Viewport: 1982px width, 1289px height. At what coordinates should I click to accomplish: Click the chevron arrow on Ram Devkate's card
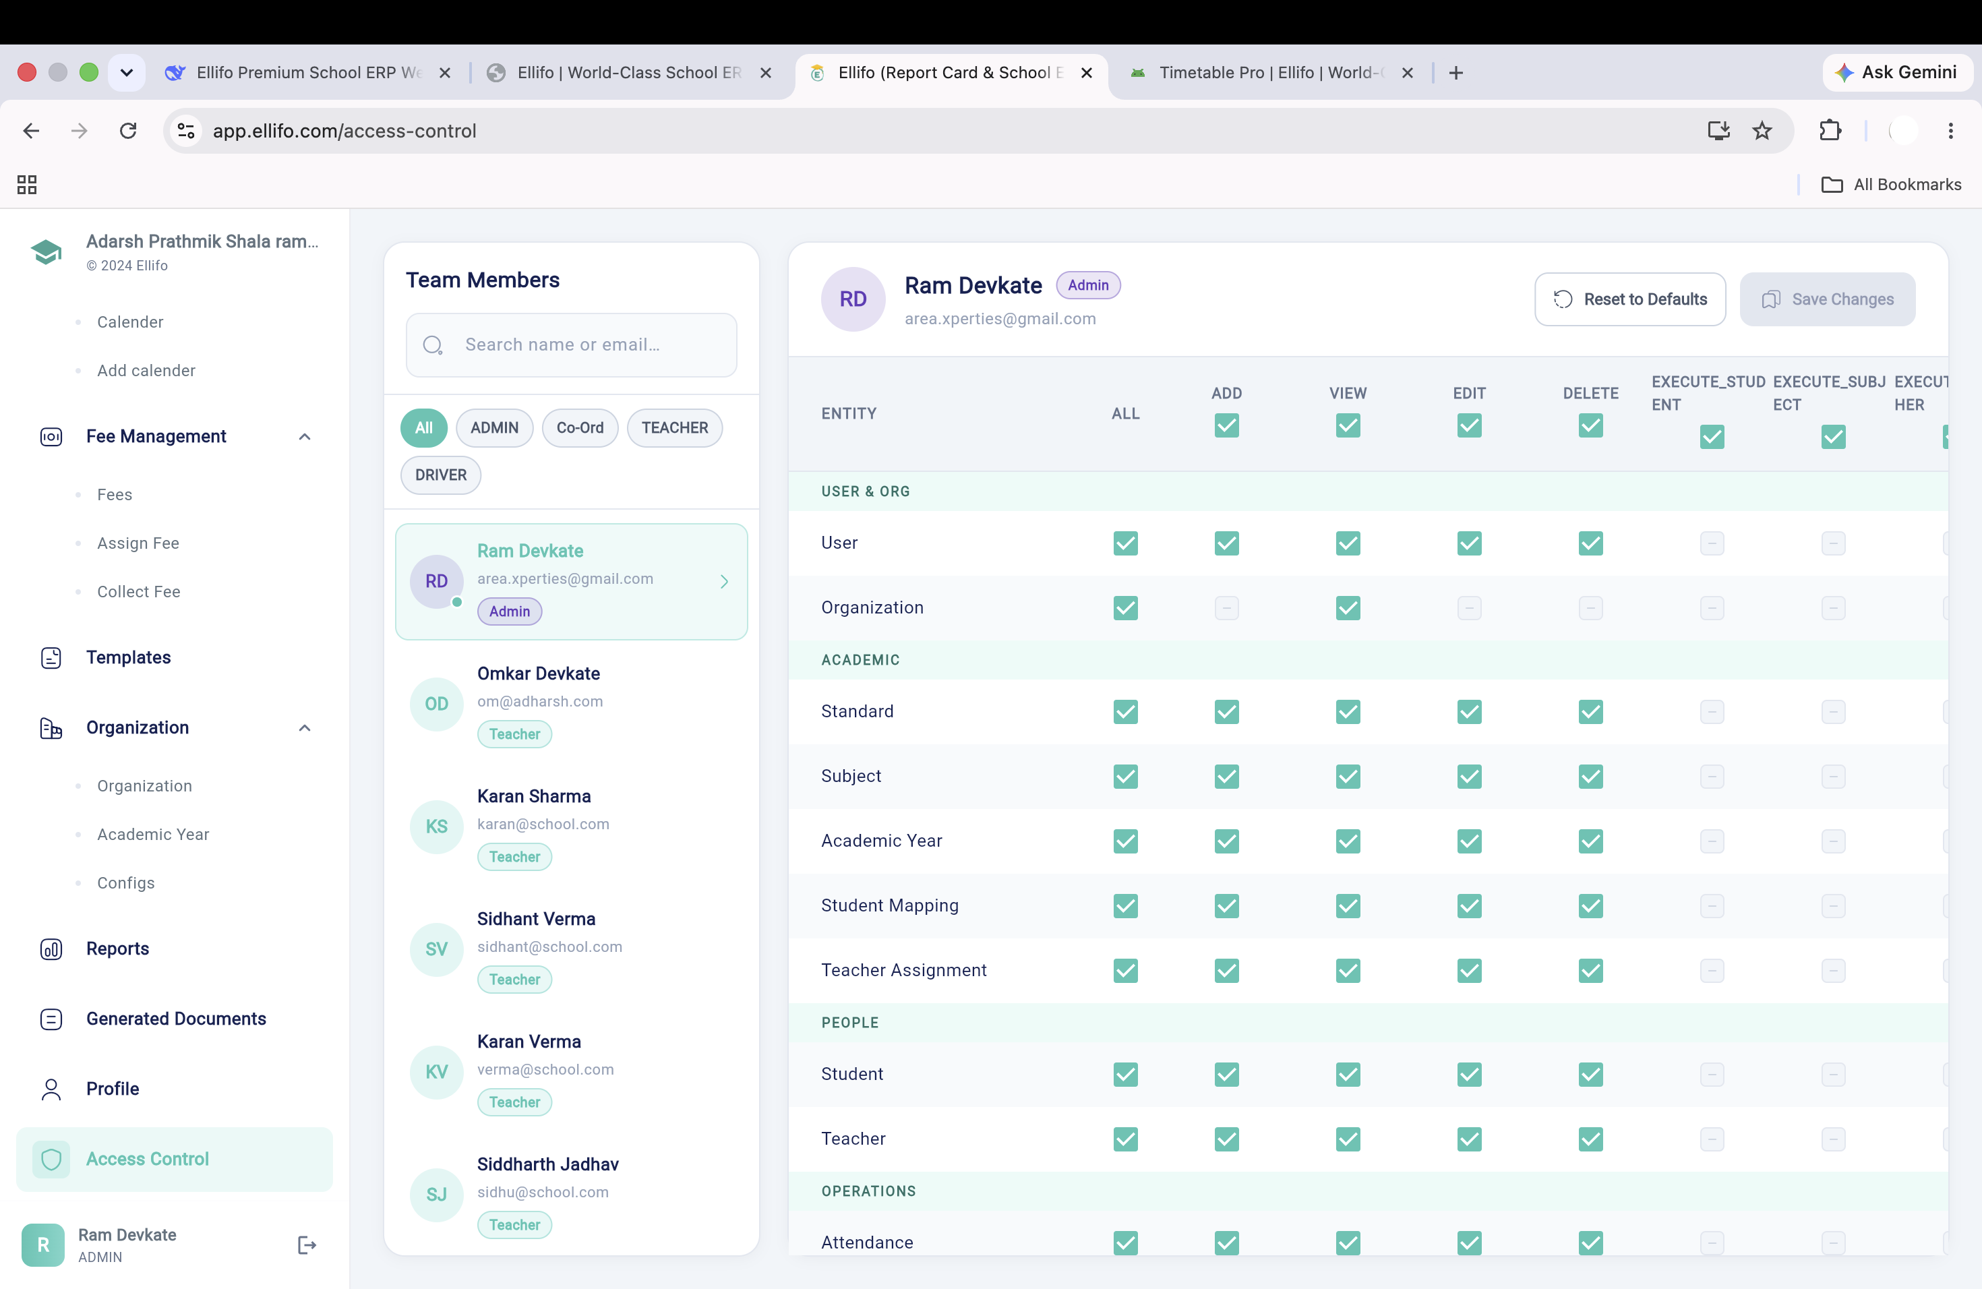(723, 582)
